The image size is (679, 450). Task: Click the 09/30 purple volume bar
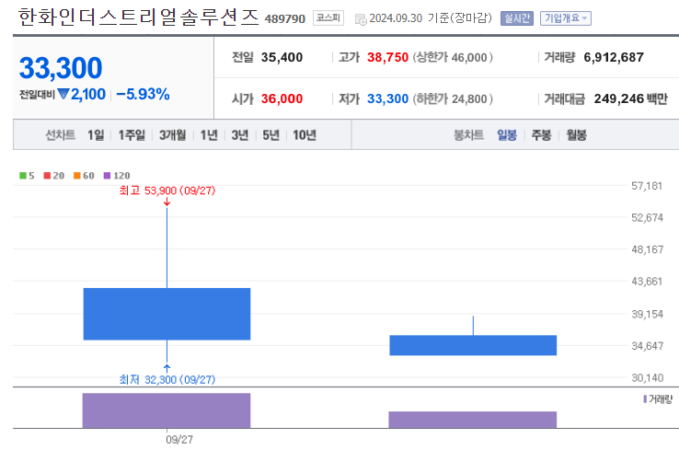[472, 420]
